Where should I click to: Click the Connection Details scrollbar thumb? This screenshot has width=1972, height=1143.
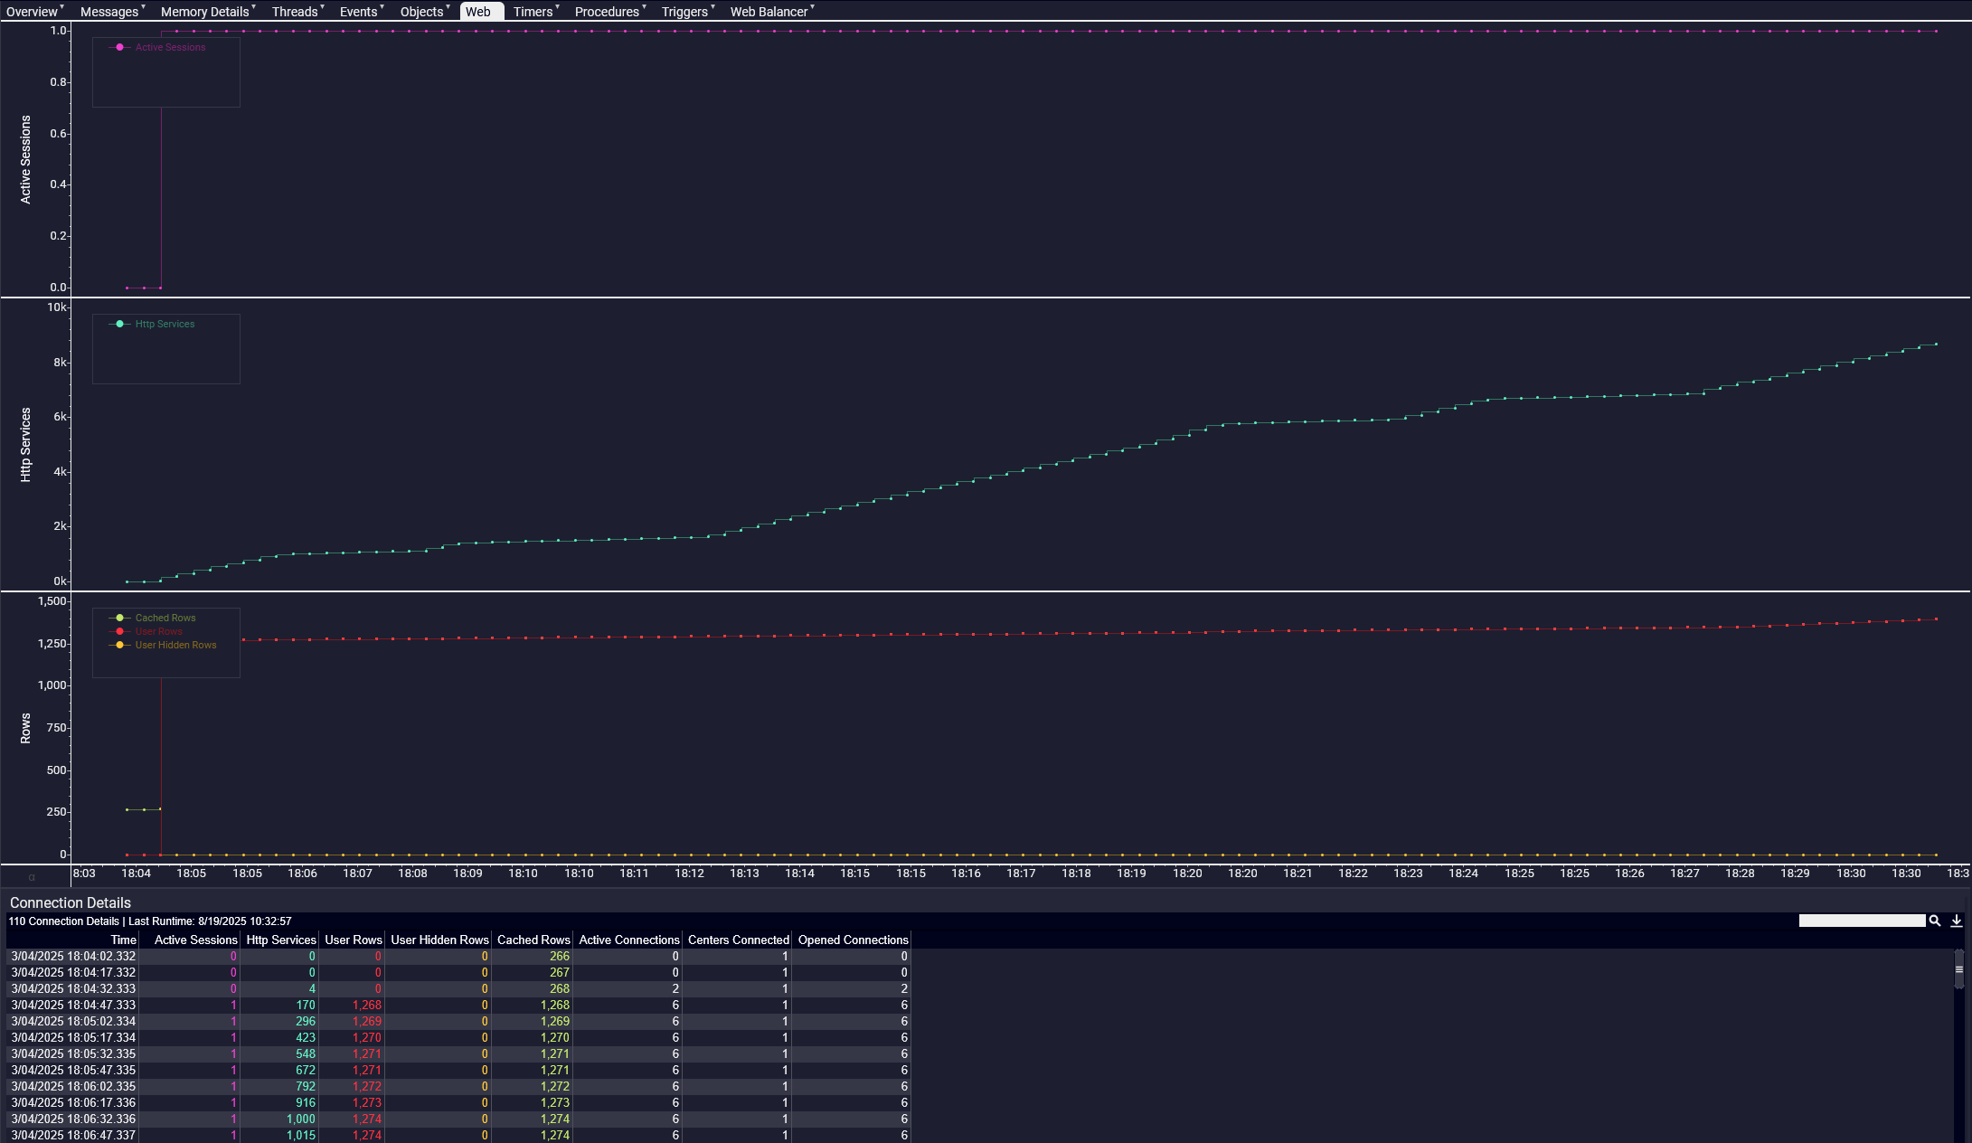tap(1958, 969)
